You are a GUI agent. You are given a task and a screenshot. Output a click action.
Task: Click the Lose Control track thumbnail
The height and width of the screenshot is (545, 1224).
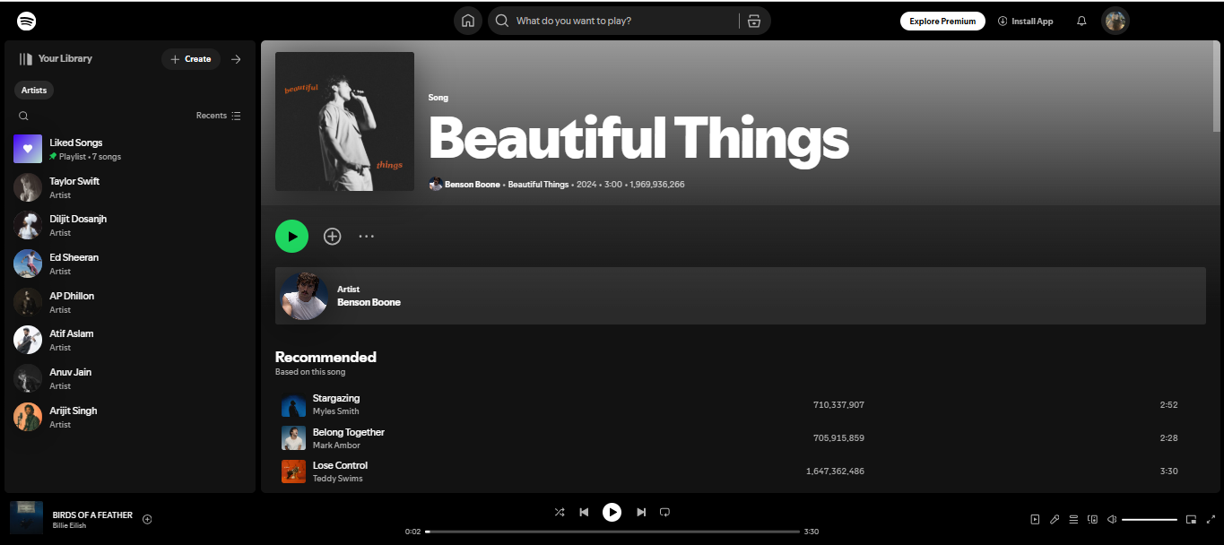click(293, 471)
